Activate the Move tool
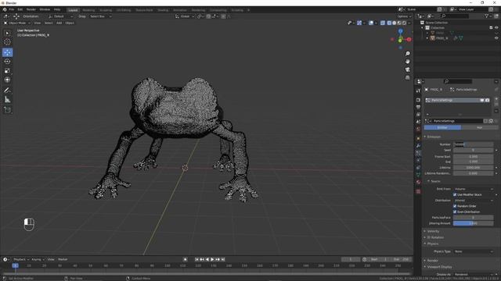501x281 pixels. pos(7,52)
